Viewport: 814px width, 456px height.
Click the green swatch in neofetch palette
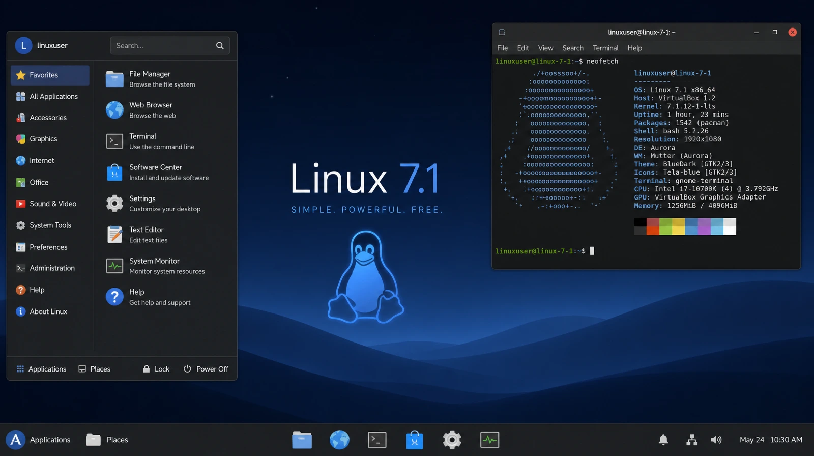[665, 226]
